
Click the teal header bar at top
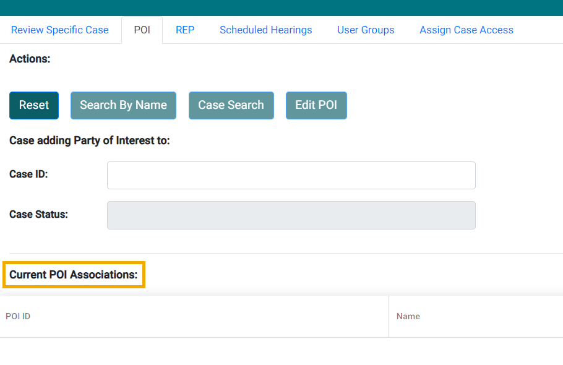pos(281,7)
